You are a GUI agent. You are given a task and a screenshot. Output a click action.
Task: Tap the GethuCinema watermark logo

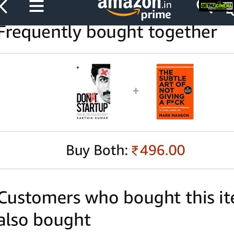[x=216, y=6]
